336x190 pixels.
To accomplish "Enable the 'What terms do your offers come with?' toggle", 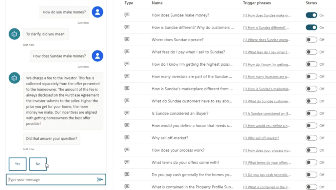I will coord(311,162).
